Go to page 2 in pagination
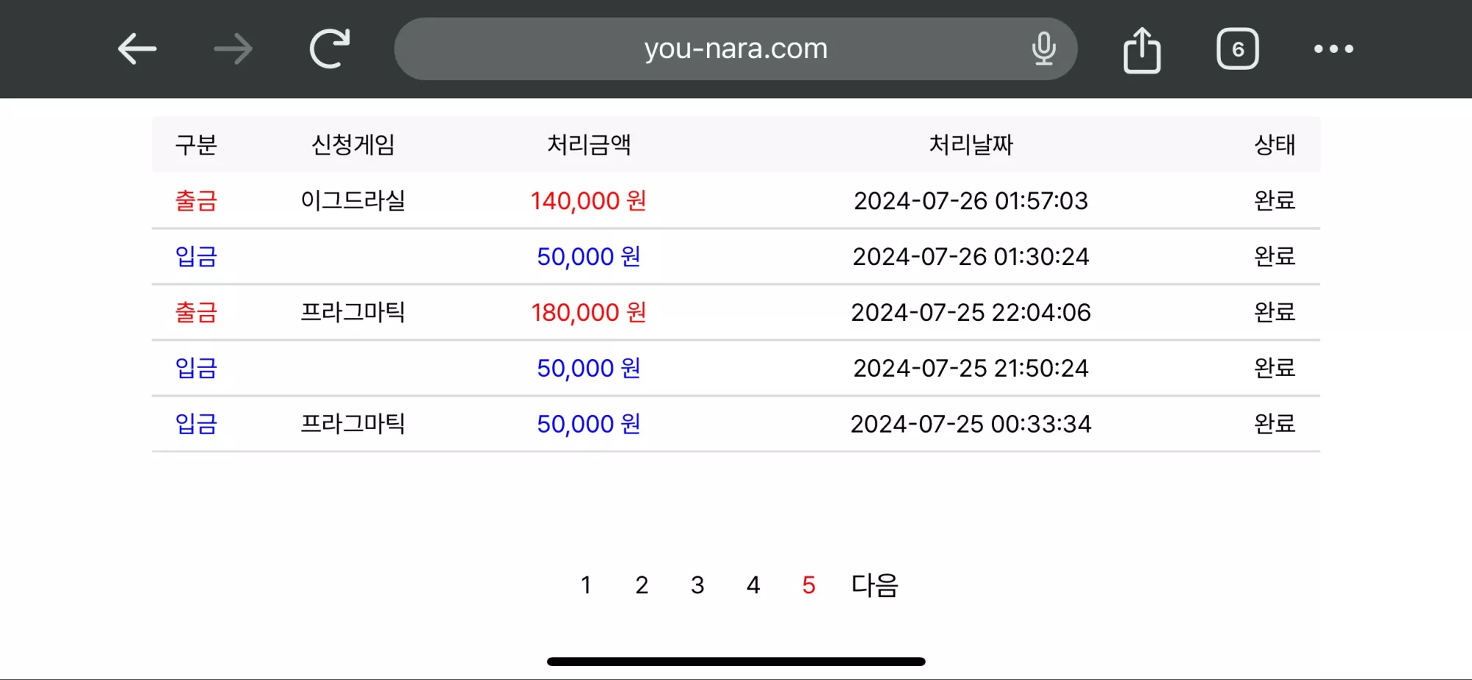The image size is (1472, 680). [x=641, y=585]
